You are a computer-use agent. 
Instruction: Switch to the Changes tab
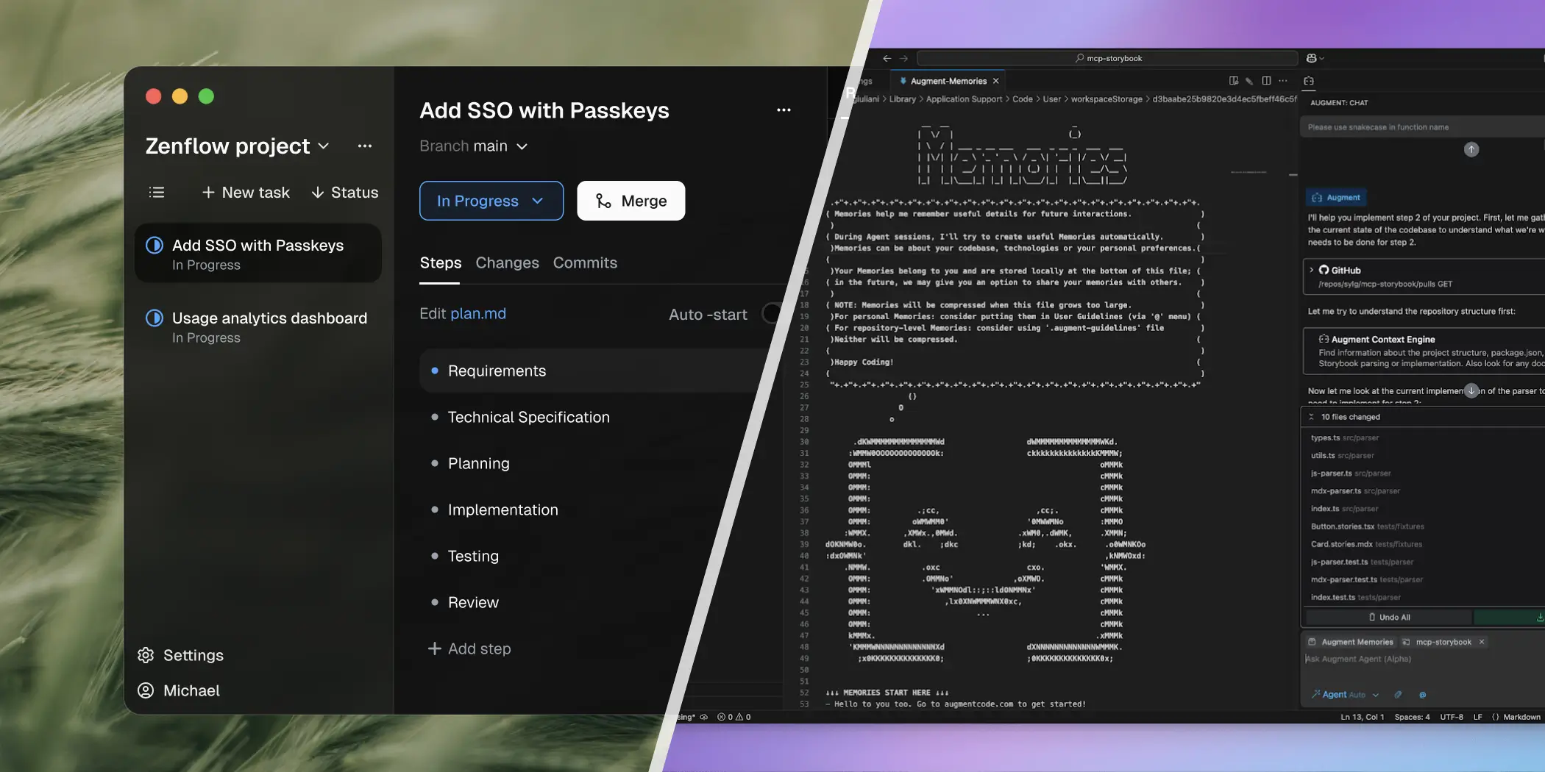click(507, 263)
